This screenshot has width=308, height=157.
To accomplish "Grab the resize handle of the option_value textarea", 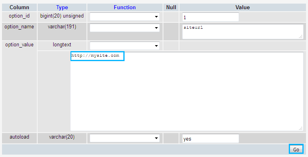I will coord(301,128).
